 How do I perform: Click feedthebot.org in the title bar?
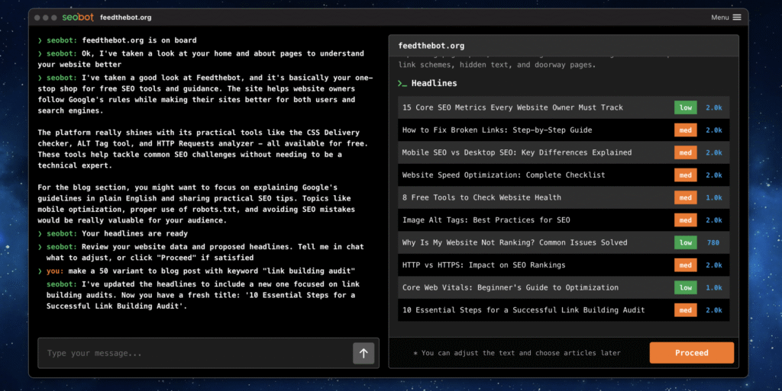[x=126, y=18]
